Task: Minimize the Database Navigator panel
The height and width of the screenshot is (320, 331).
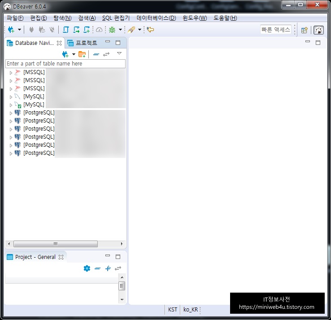Action: click(x=108, y=42)
